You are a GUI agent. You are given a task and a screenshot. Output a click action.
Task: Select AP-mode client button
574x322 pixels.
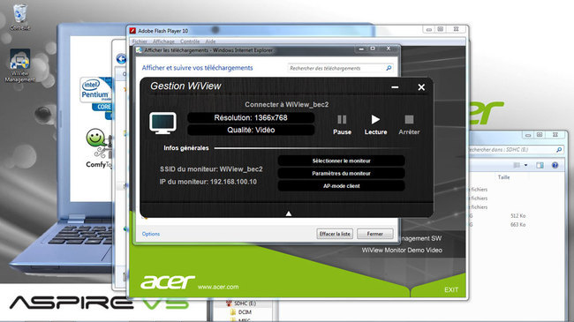click(x=341, y=186)
